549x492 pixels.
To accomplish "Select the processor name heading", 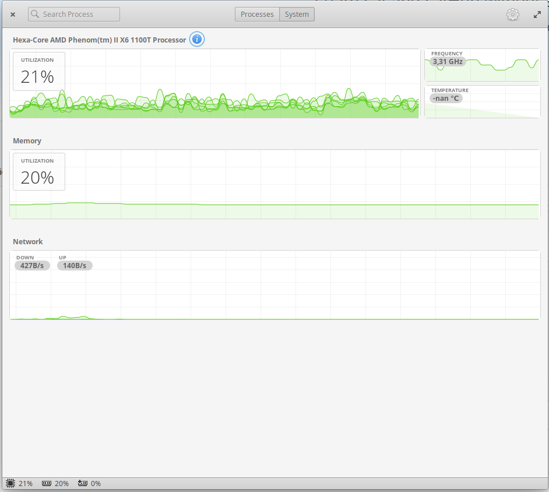I will point(100,40).
